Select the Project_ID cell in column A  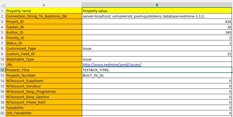[44, 22]
